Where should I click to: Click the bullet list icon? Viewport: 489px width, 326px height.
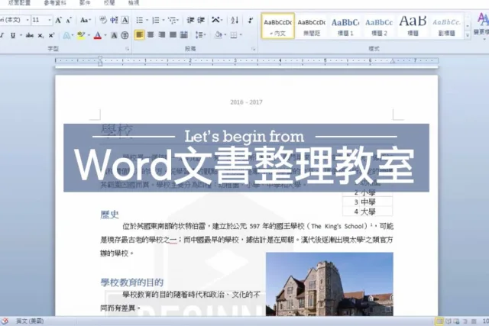(139, 21)
